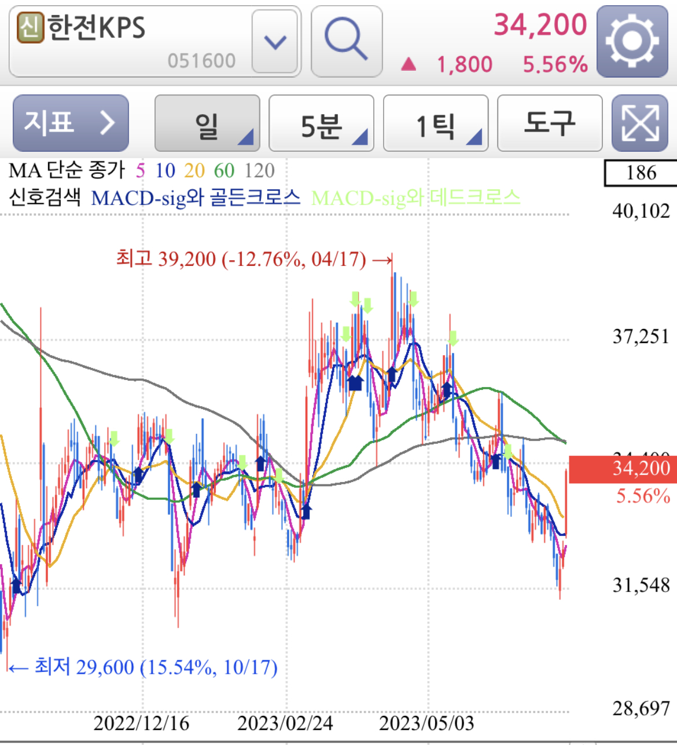The image size is (677, 745).
Task: Open the 지표 indicators menu
Action: tap(71, 123)
